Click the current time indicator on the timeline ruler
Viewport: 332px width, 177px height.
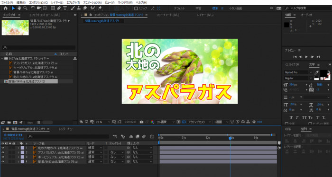(x=230, y=138)
